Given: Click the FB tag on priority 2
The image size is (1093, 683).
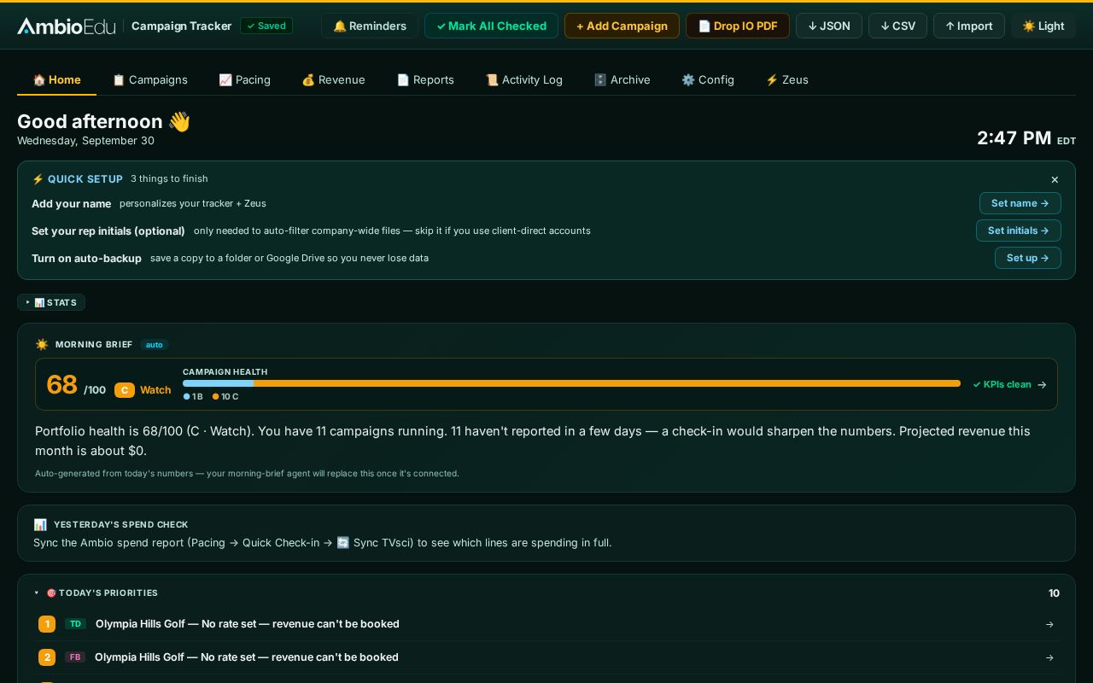Looking at the screenshot, I should tap(75, 657).
